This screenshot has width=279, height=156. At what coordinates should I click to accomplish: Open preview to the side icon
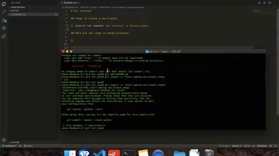(265, 3)
